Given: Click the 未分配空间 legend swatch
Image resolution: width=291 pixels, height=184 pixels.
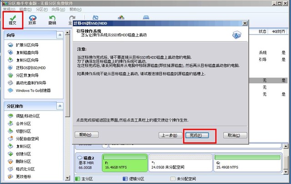Looking at the screenshot, I should pos(173,179).
